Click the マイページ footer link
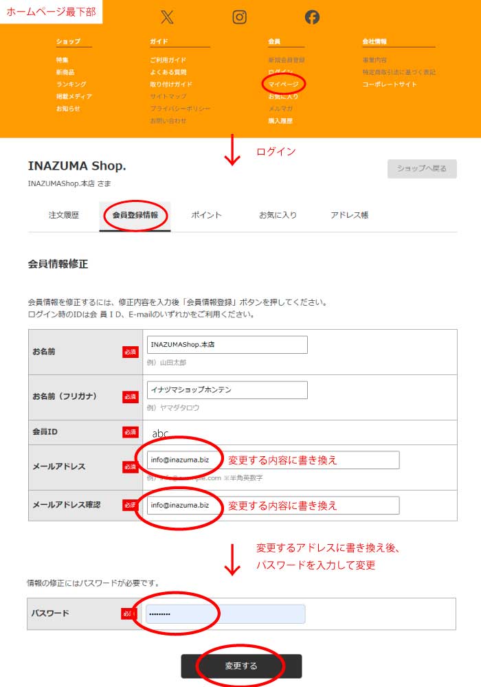The width and height of the screenshot is (481, 687). click(282, 84)
